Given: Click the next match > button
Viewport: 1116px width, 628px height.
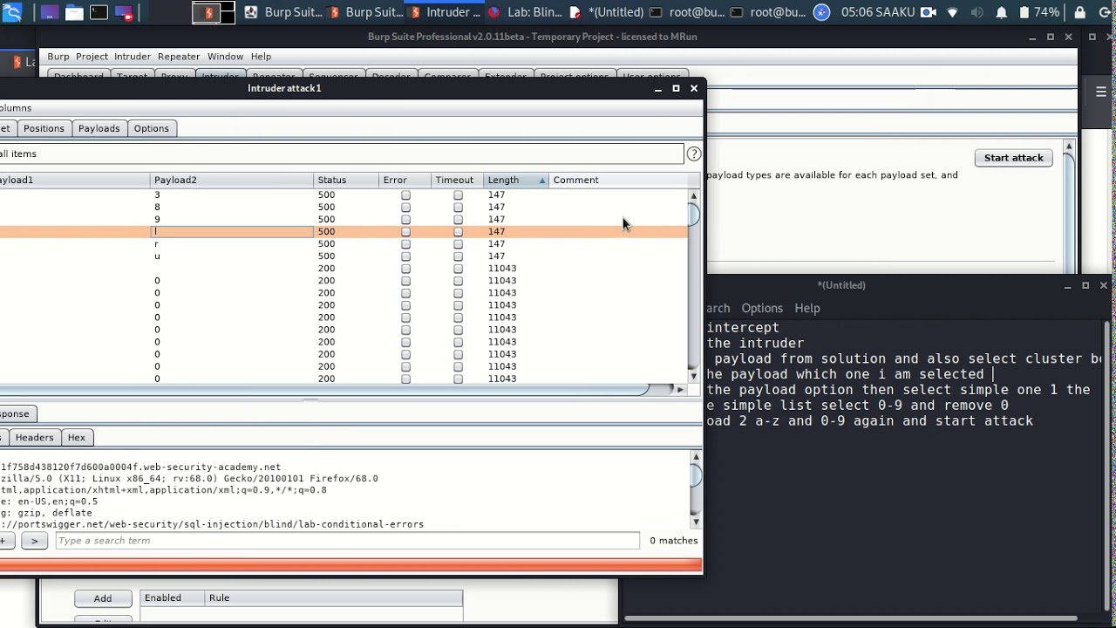Looking at the screenshot, I should (x=34, y=541).
